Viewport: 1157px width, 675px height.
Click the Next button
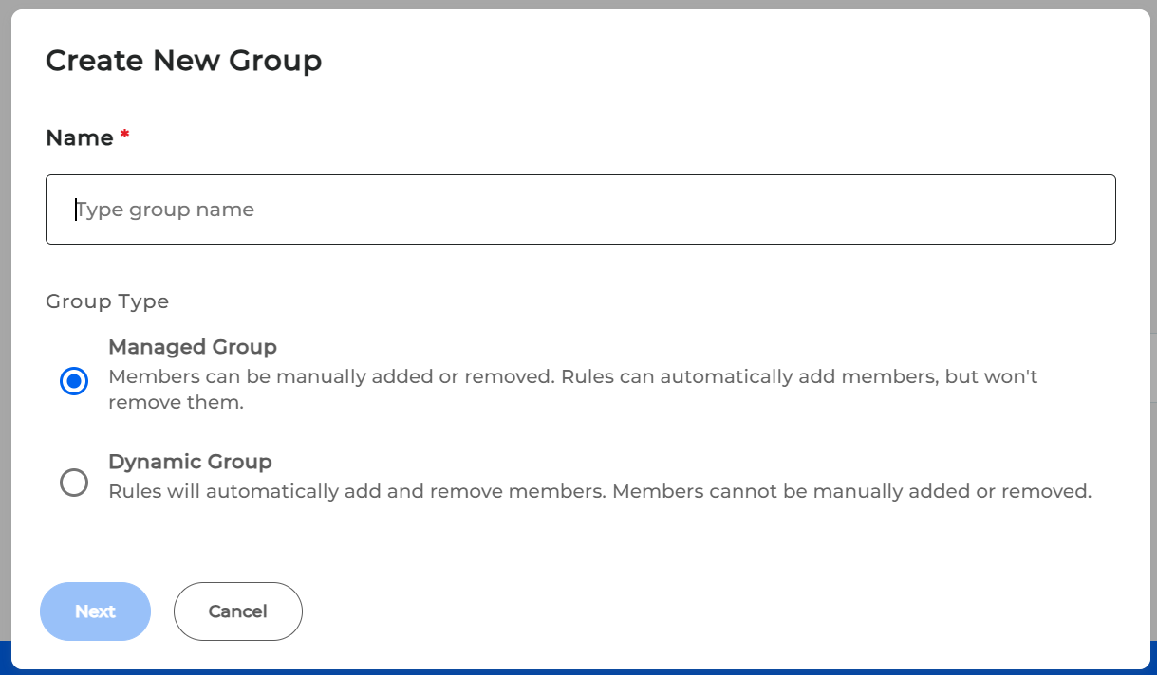coord(95,611)
